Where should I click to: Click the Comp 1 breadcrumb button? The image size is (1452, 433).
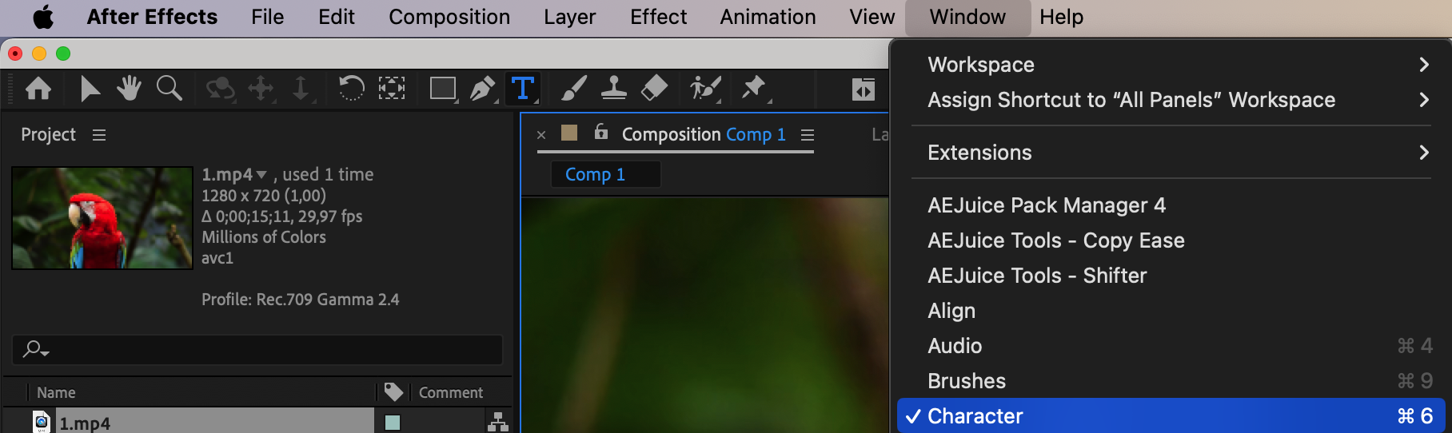[x=596, y=174]
